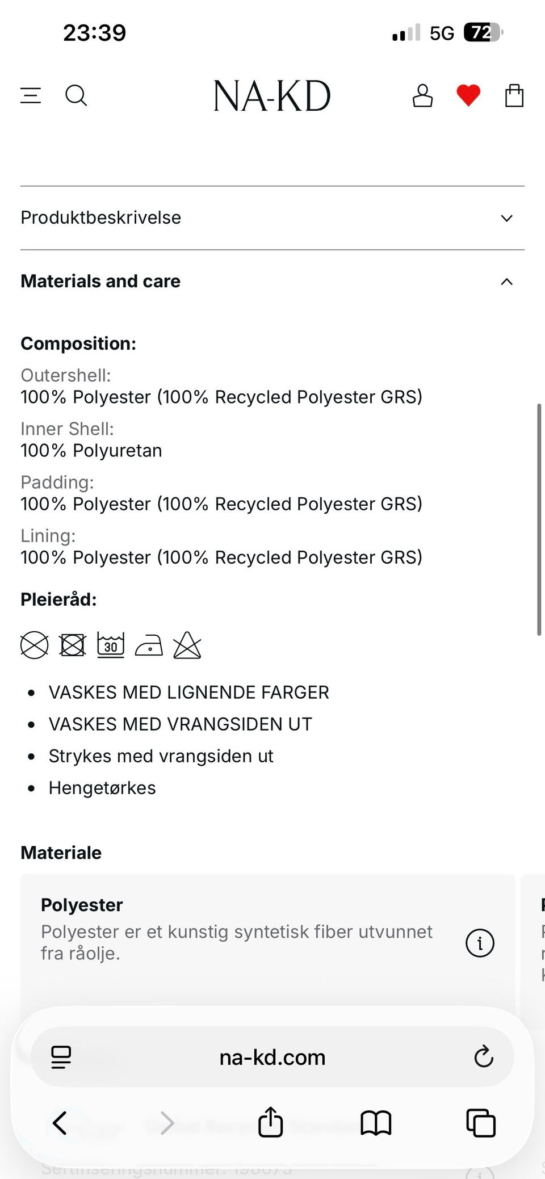Click the NA-KD logo
The width and height of the screenshot is (545, 1179).
pyautogui.click(x=272, y=95)
